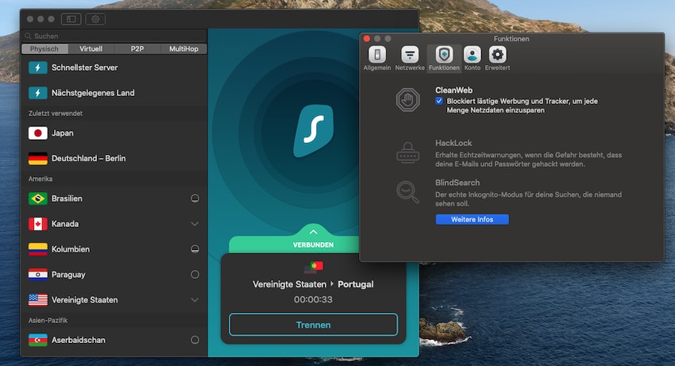
Task: Click the Weitere Infos button
Action: [472, 219]
